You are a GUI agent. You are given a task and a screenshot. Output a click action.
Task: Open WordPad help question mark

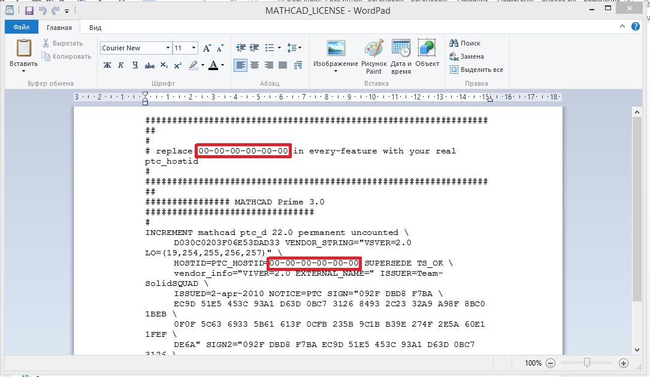[636, 26]
